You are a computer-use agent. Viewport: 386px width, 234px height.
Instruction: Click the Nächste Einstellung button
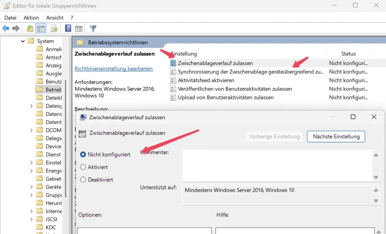tap(336, 137)
